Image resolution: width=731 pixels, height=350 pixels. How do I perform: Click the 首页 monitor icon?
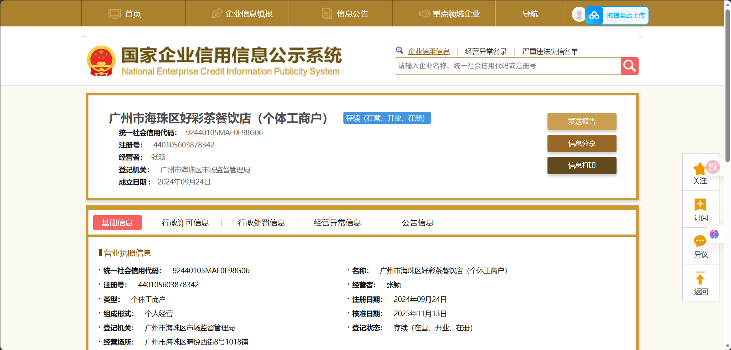tap(114, 14)
